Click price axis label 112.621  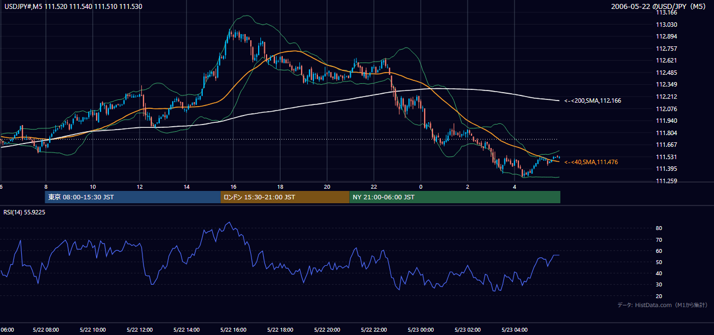[x=666, y=60]
